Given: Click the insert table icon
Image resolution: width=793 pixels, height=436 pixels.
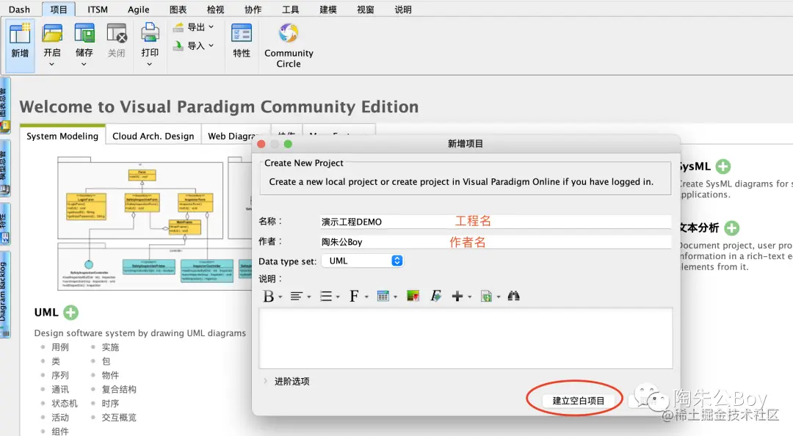Looking at the screenshot, I should click(x=383, y=297).
